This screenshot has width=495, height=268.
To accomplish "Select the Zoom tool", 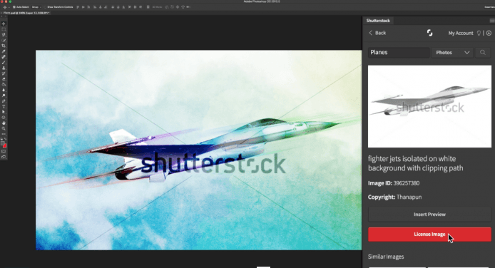I will [x=4, y=128].
